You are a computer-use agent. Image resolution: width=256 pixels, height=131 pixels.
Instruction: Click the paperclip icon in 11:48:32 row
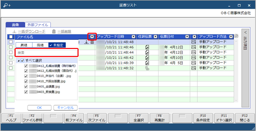pos(147,68)
